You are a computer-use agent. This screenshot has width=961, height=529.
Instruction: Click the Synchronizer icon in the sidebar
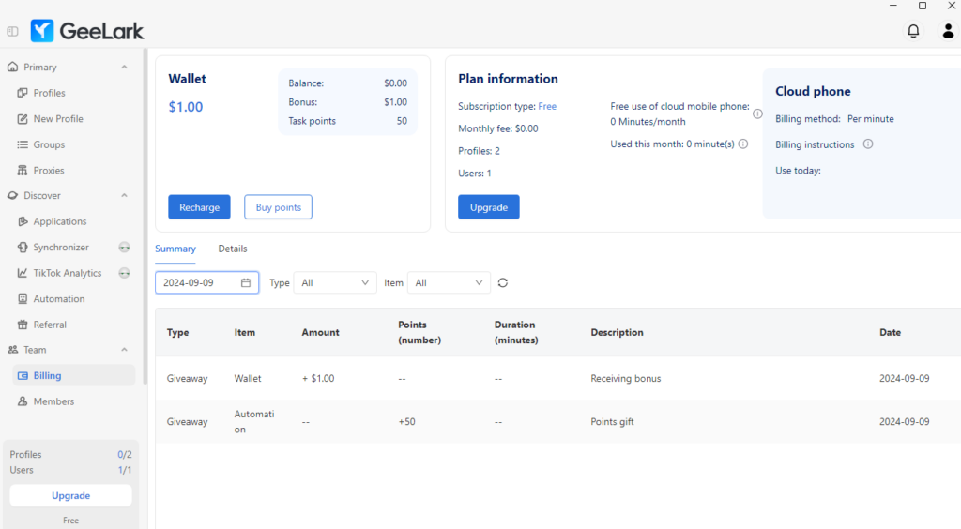[x=23, y=247]
